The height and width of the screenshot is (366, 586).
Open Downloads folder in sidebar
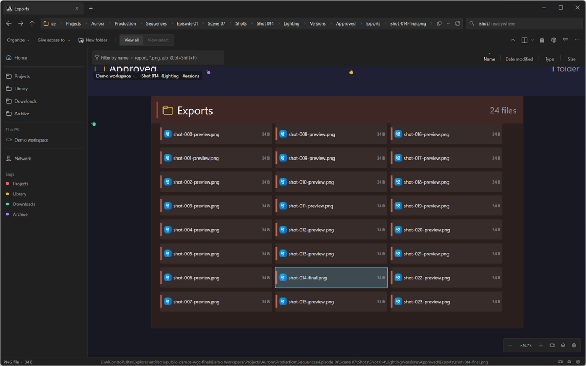pyautogui.click(x=44, y=101)
